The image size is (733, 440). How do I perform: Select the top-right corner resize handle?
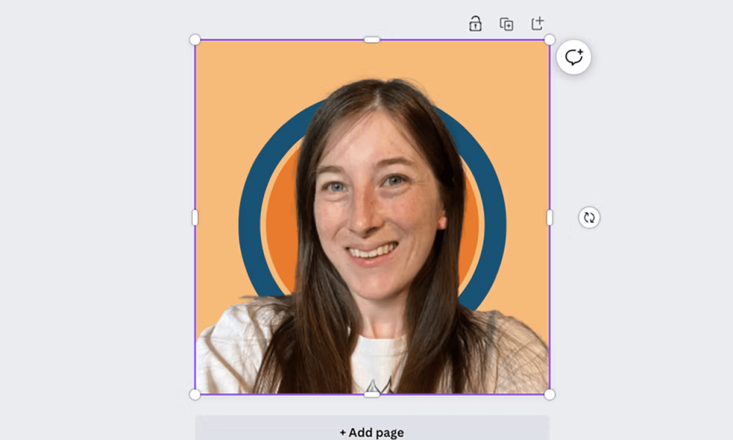[550, 40]
